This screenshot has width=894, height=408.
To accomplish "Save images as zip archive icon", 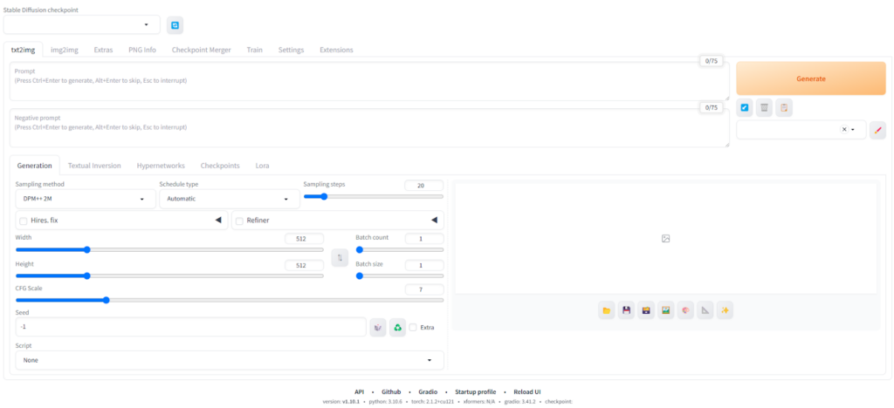I will [x=646, y=310].
